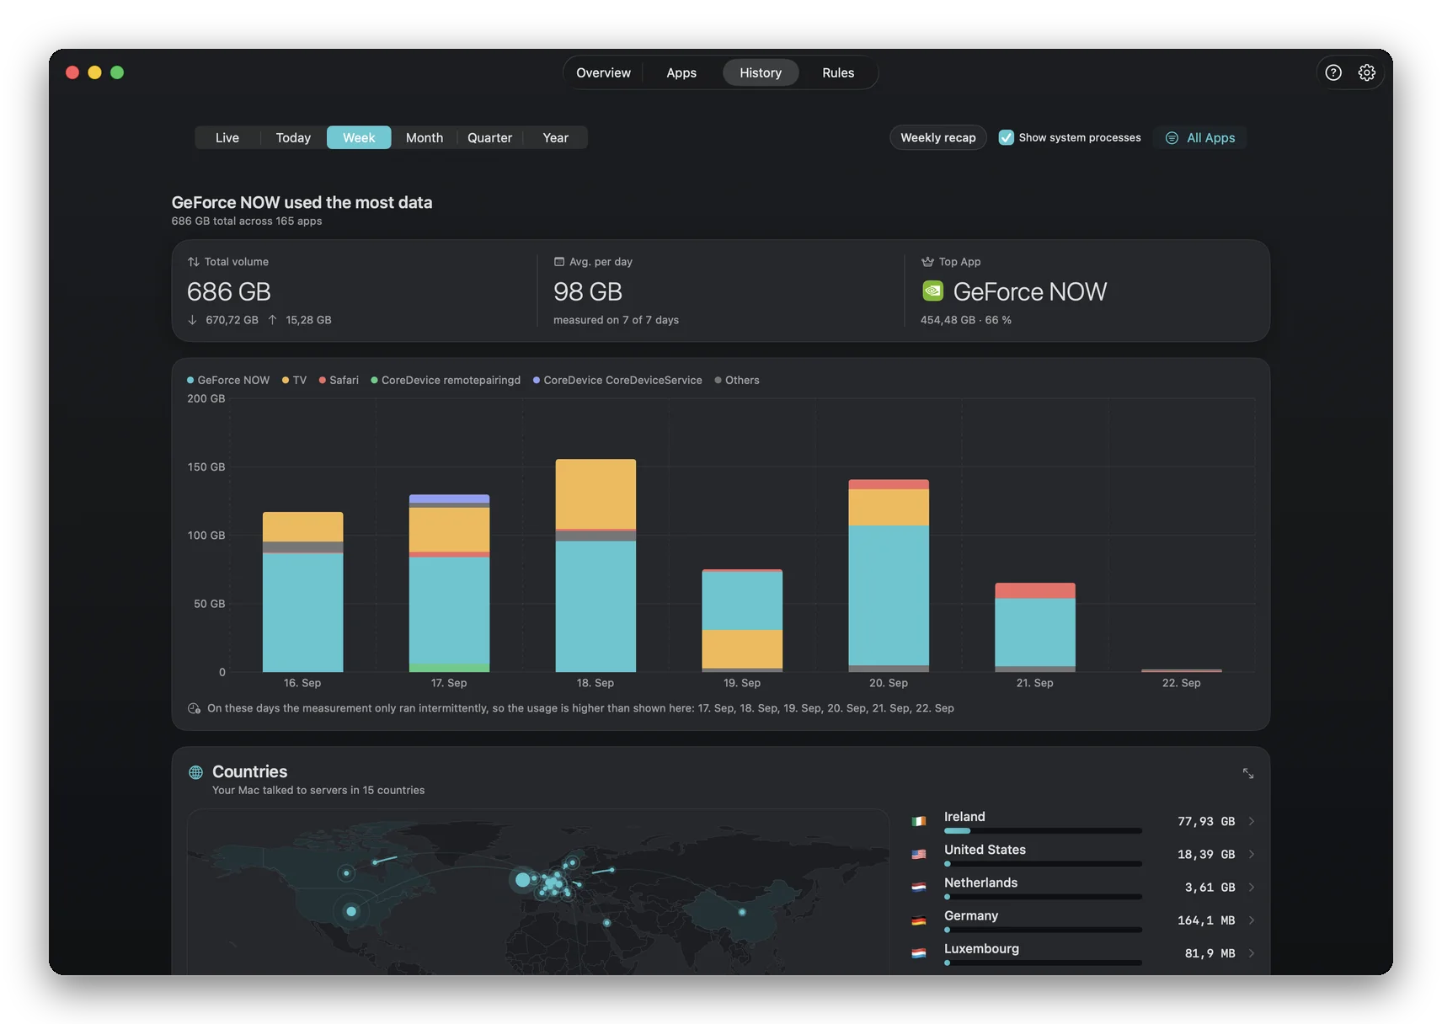Click the United States country name
The width and height of the screenshot is (1442, 1024).
point(985,850)
